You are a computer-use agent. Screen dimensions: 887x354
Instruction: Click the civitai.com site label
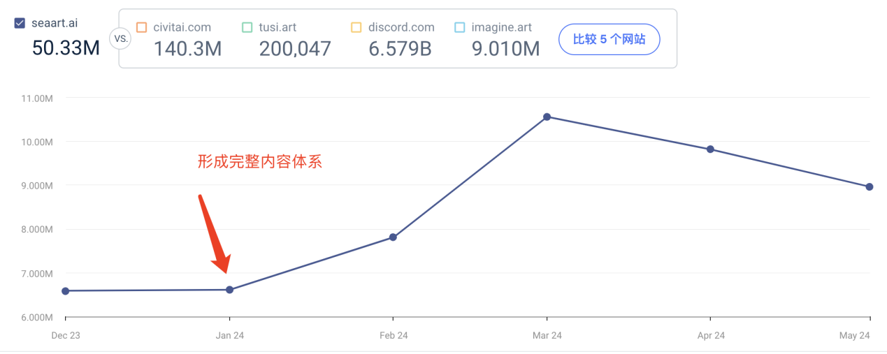click(182, 27)
